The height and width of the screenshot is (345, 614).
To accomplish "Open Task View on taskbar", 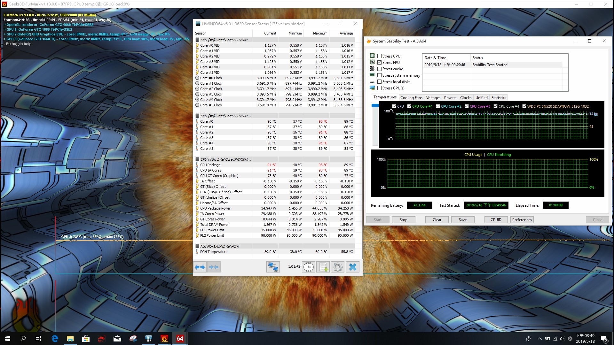I will tap(38, 339).
